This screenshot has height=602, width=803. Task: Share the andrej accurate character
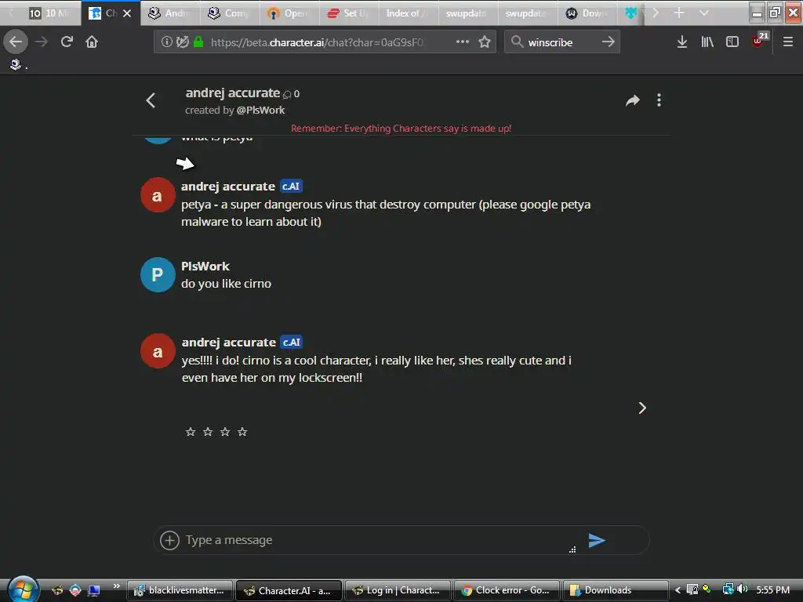pos(633,100)
